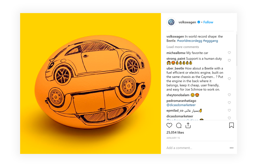Click the Beetle egg post image
Viewport: 257px width, 167px height.
(x=90, y=83)
